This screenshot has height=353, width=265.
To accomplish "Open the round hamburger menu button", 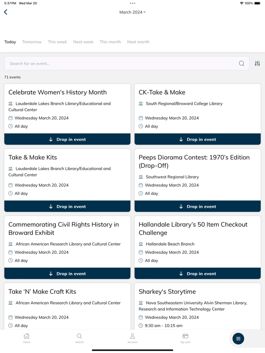I will 238,339.
